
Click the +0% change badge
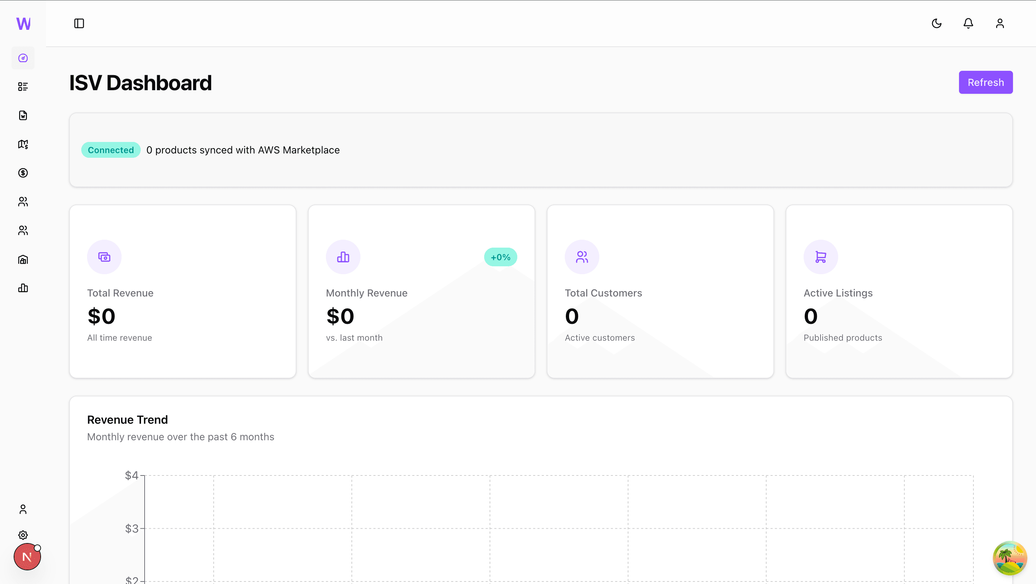(x=501, y=257)
